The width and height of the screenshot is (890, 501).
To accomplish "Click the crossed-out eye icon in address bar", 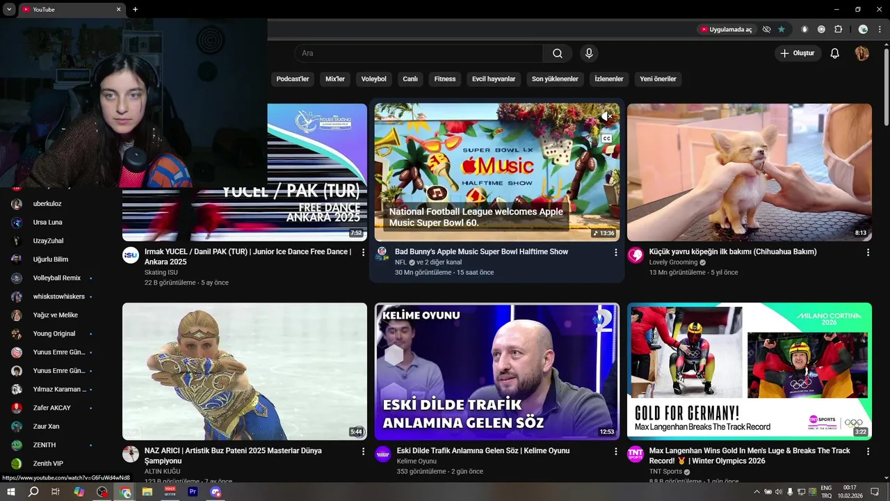I will [766, 29].
